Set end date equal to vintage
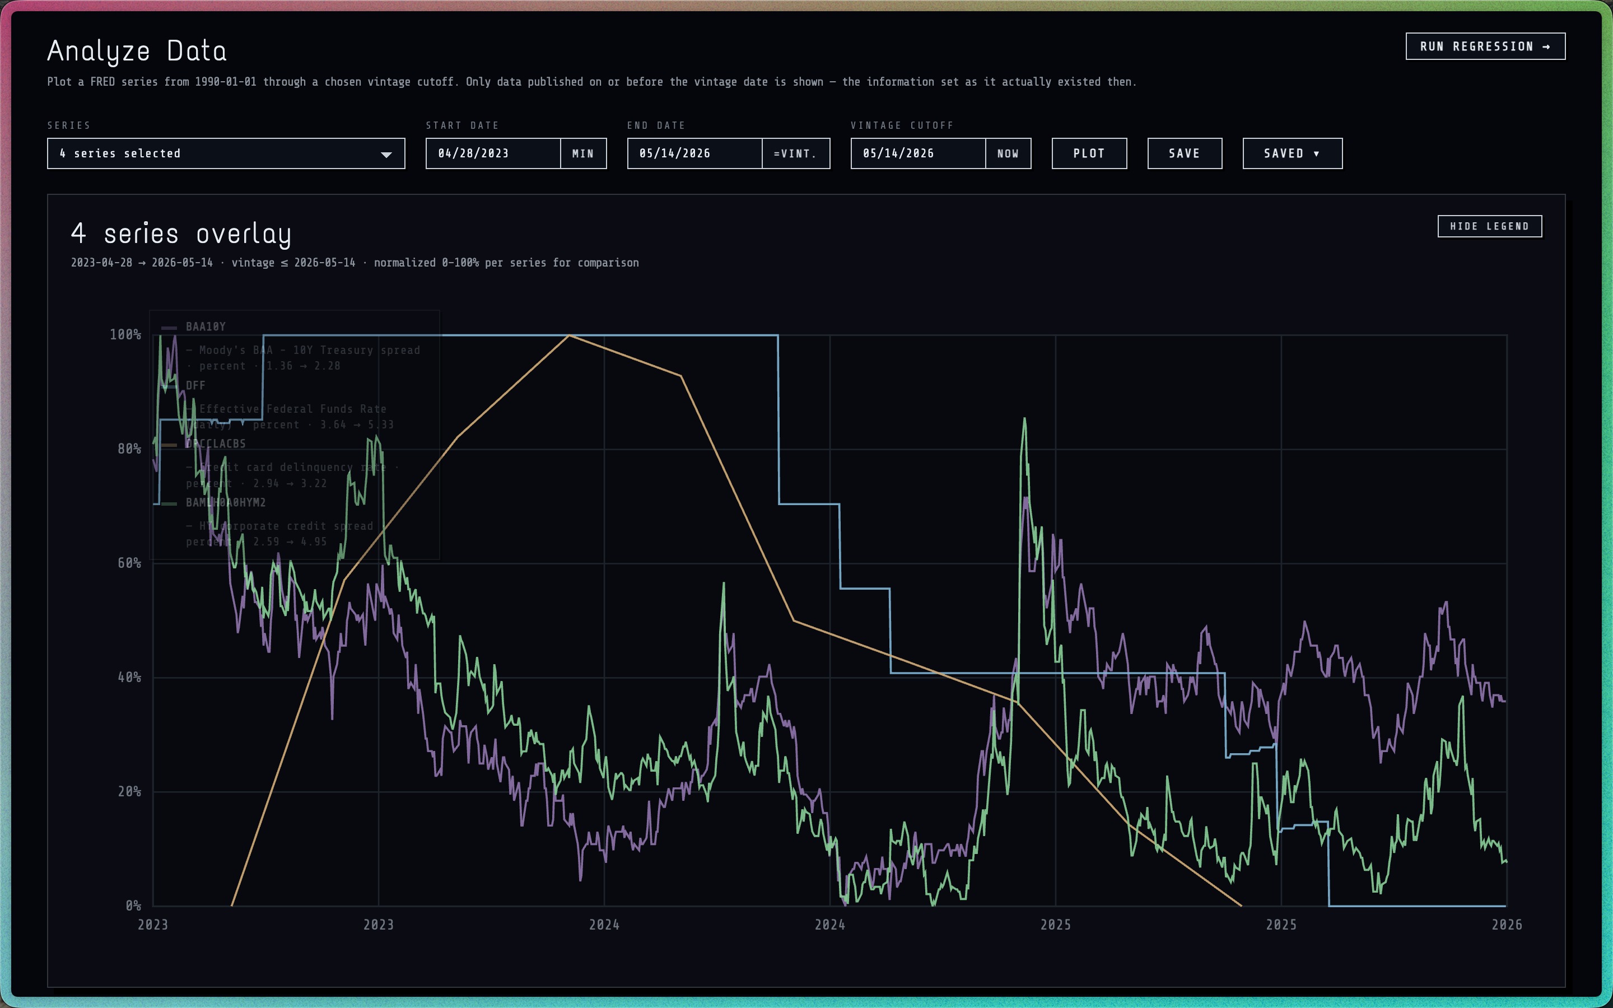This screenshot has height=1008, width=1613. click(x=795, y=154)
